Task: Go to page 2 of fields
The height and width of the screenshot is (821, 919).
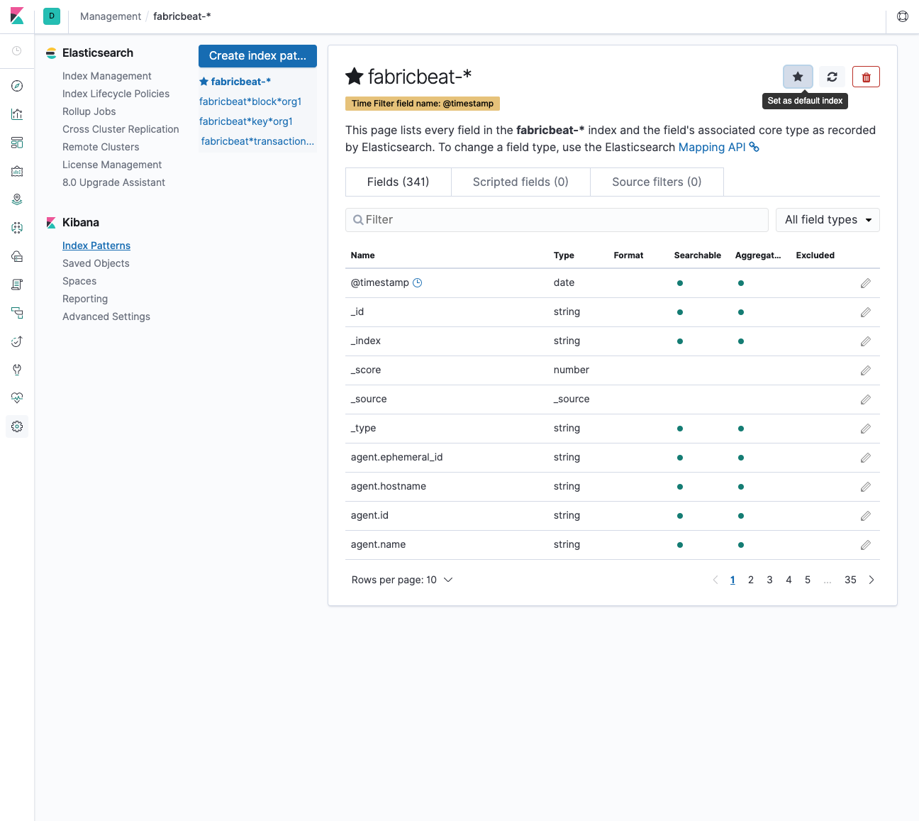Action: coord(751,580)
